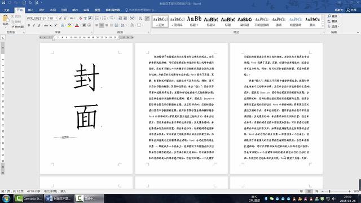Switch to the Design tab
Screen dimensions: 361x203
42,10
